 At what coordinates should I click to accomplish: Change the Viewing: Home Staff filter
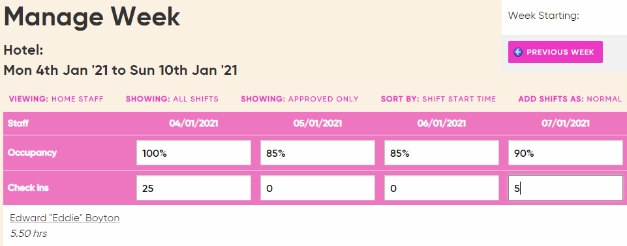coord(56,99)
